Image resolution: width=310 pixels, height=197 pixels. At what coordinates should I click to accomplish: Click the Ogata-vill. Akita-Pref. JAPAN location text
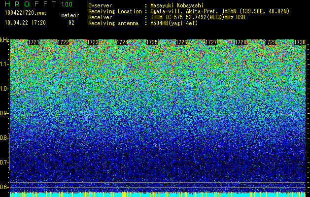click(193, 11)
